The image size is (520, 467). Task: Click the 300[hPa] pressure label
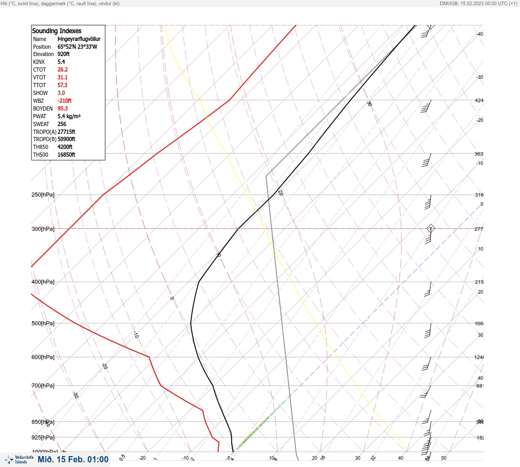click(43, 229)
